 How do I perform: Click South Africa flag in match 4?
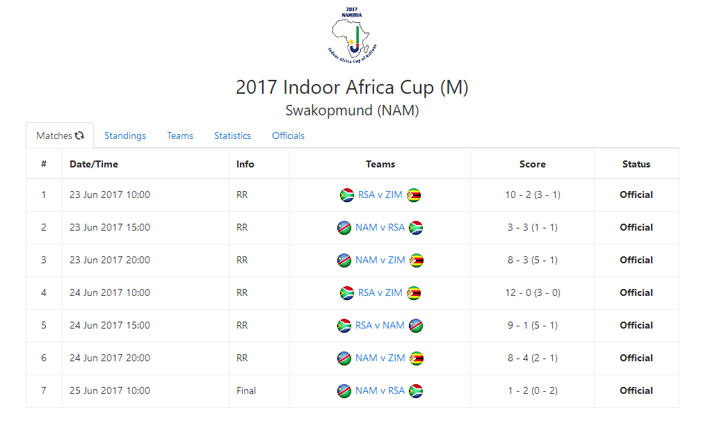(347, 293)
